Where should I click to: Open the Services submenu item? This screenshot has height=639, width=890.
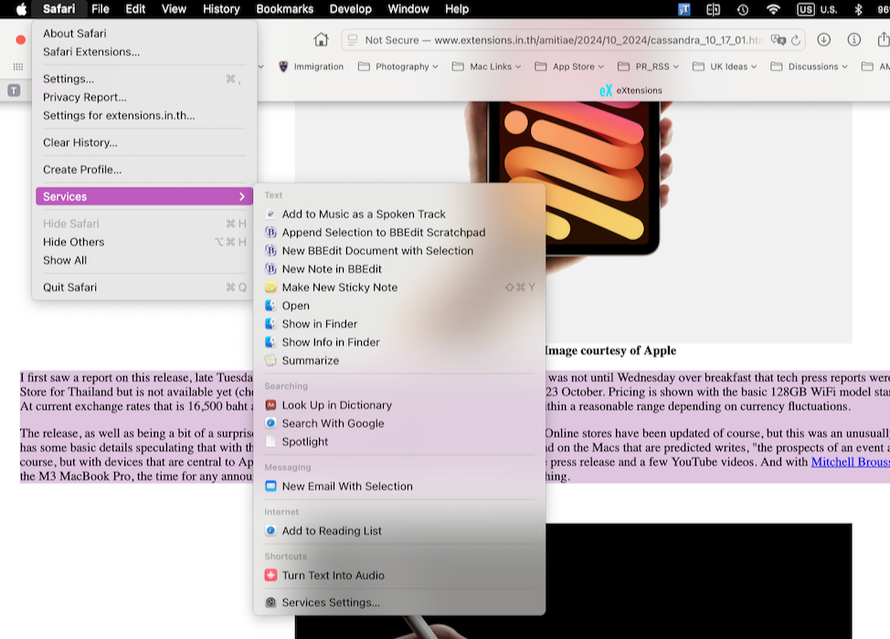144,197
